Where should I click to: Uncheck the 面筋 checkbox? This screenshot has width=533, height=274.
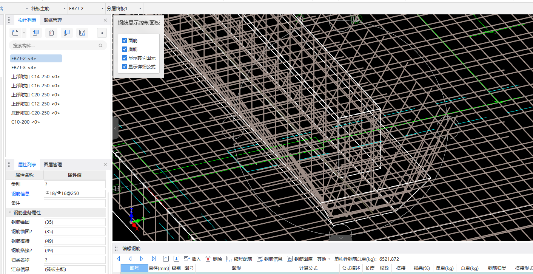[125, 40]
